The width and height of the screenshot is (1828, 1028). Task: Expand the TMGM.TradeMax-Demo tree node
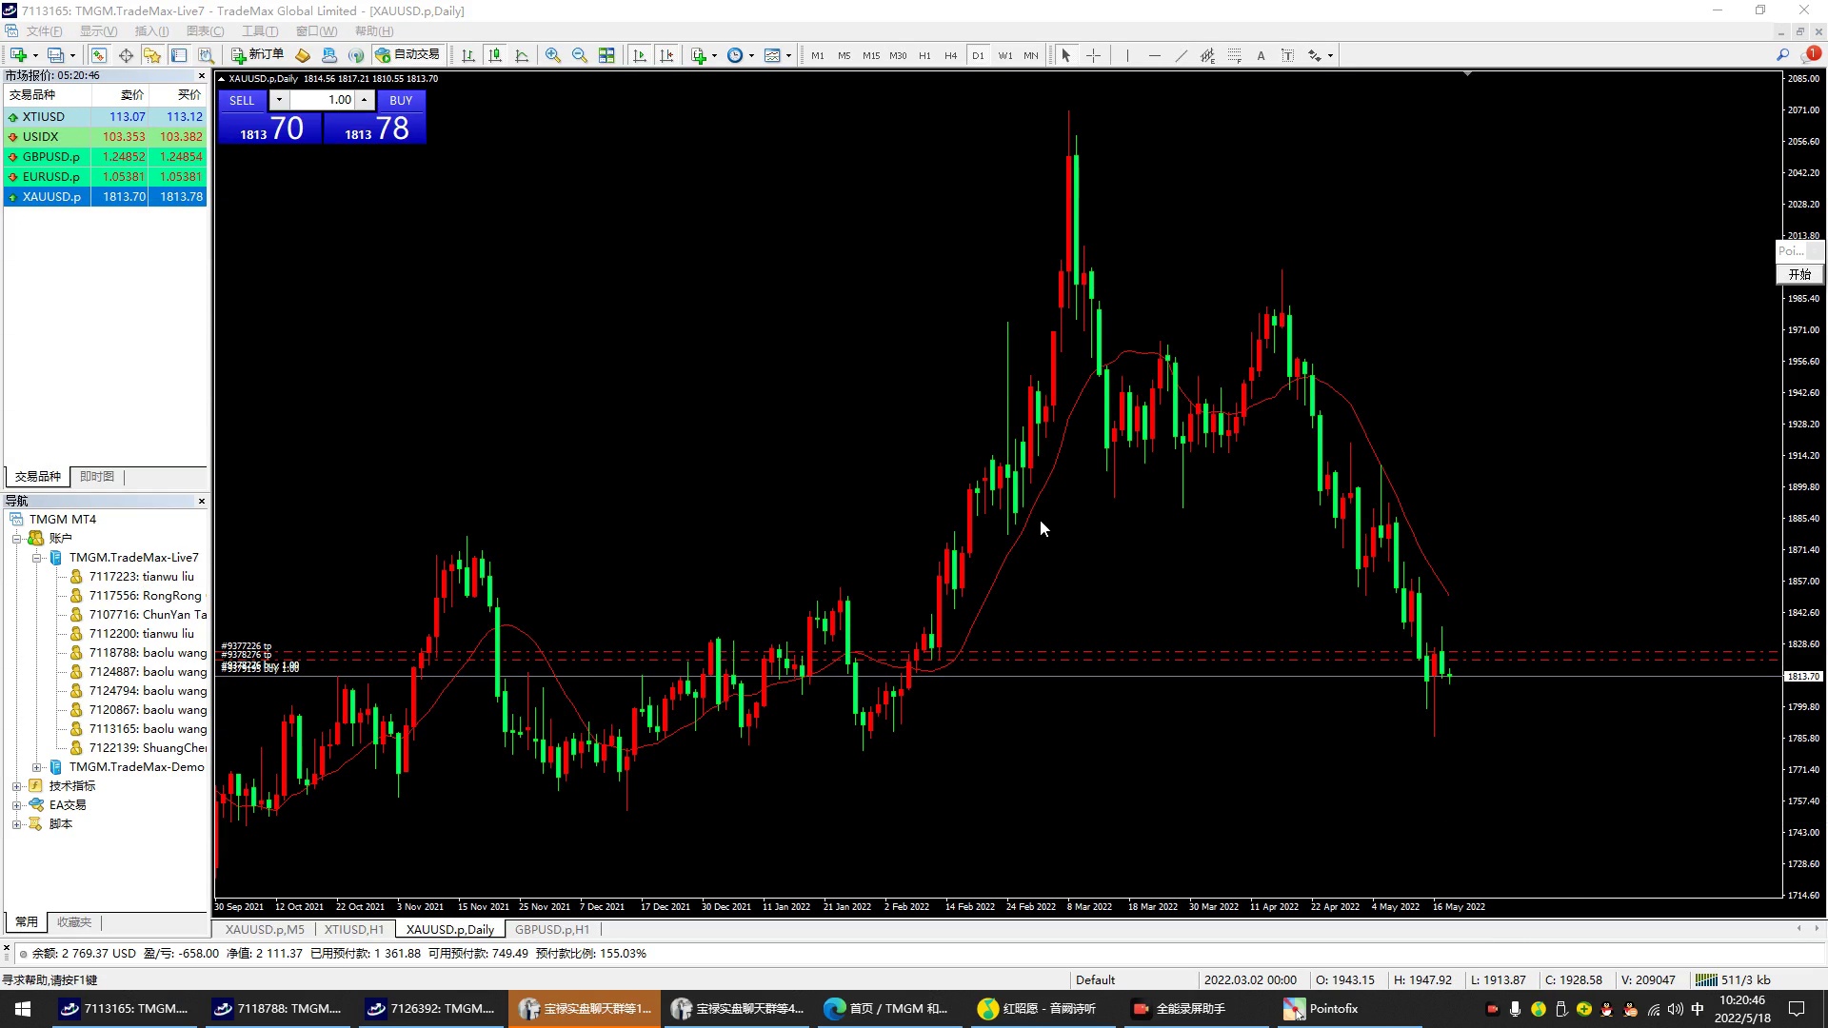(36, 767)
